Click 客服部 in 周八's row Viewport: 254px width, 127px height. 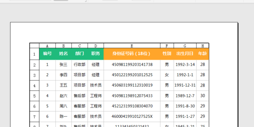[80, 106]
